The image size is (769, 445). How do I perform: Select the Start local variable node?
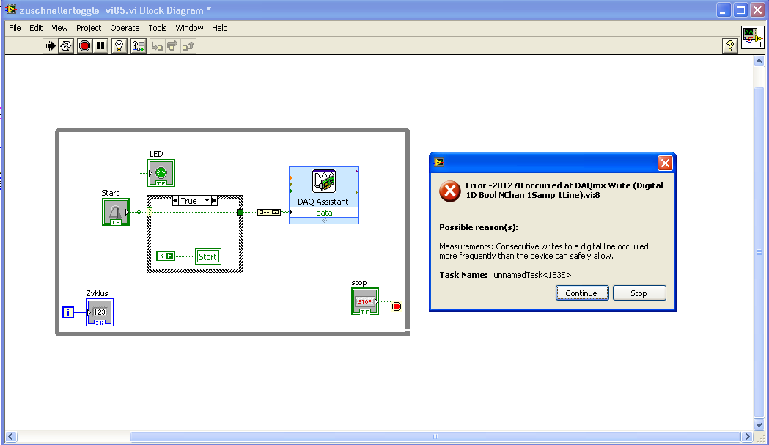[x=208, y=256]
